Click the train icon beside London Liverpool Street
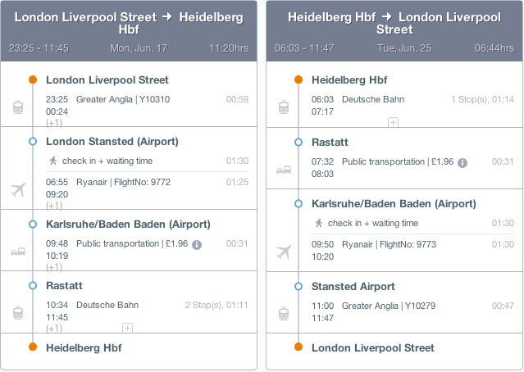Screen dimensions: 524x372 pos(17,108)
